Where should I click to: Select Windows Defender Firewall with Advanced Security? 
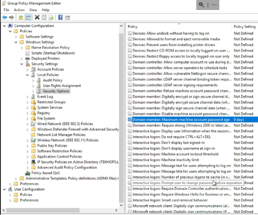pyautogui.click(x=78, y=129)
